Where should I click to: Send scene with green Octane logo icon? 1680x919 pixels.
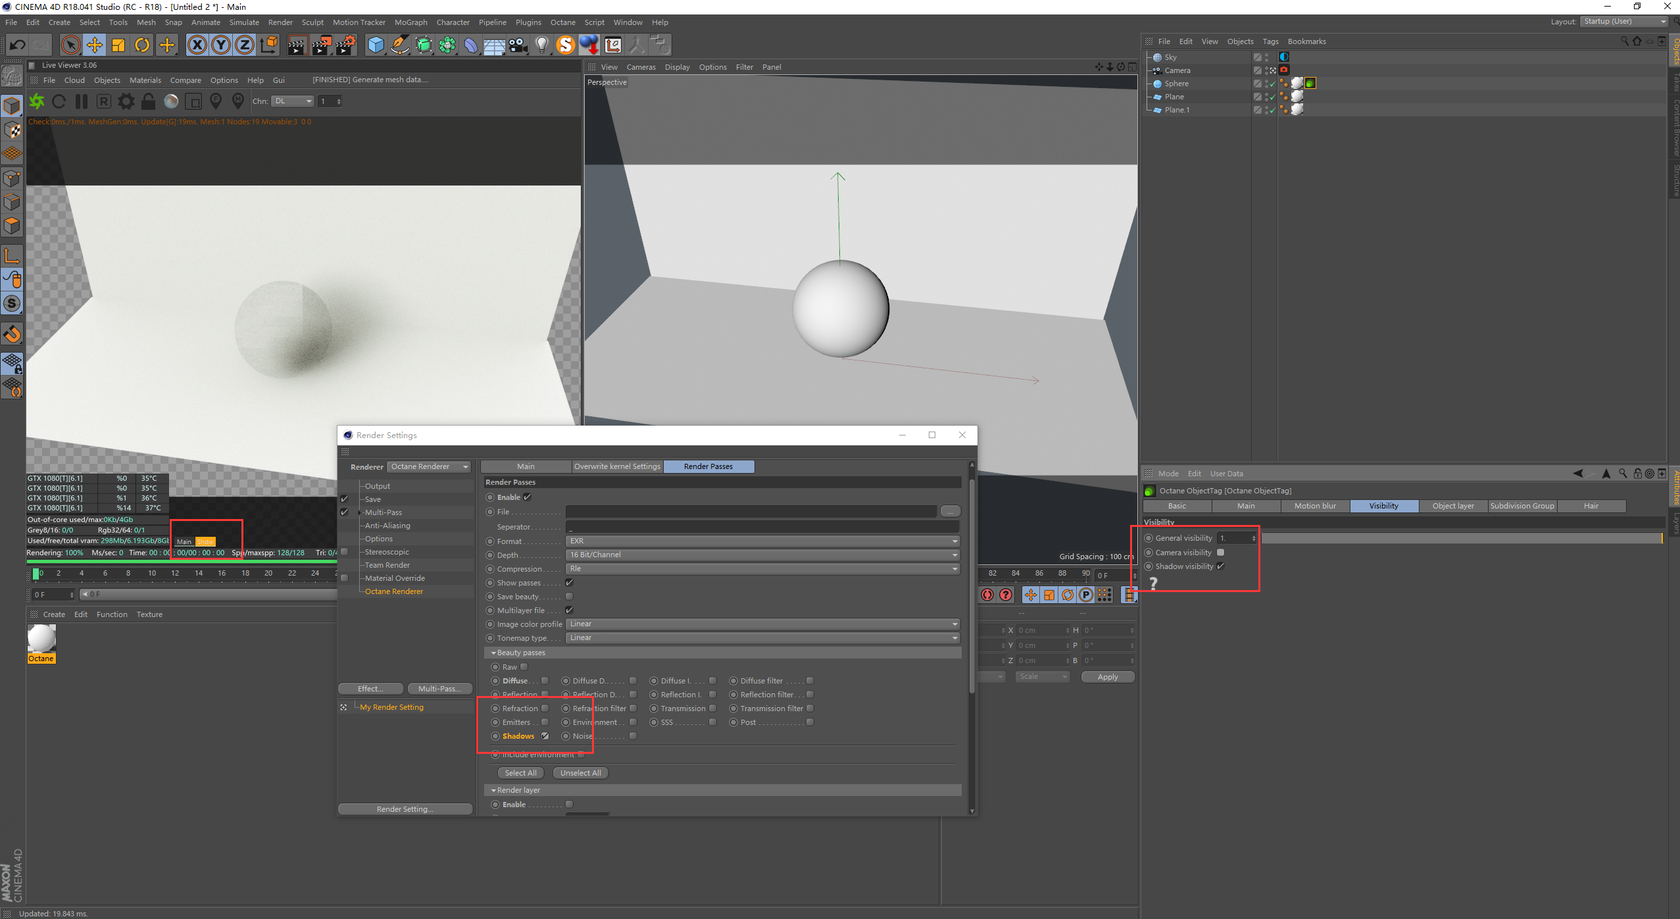(37, 101)
